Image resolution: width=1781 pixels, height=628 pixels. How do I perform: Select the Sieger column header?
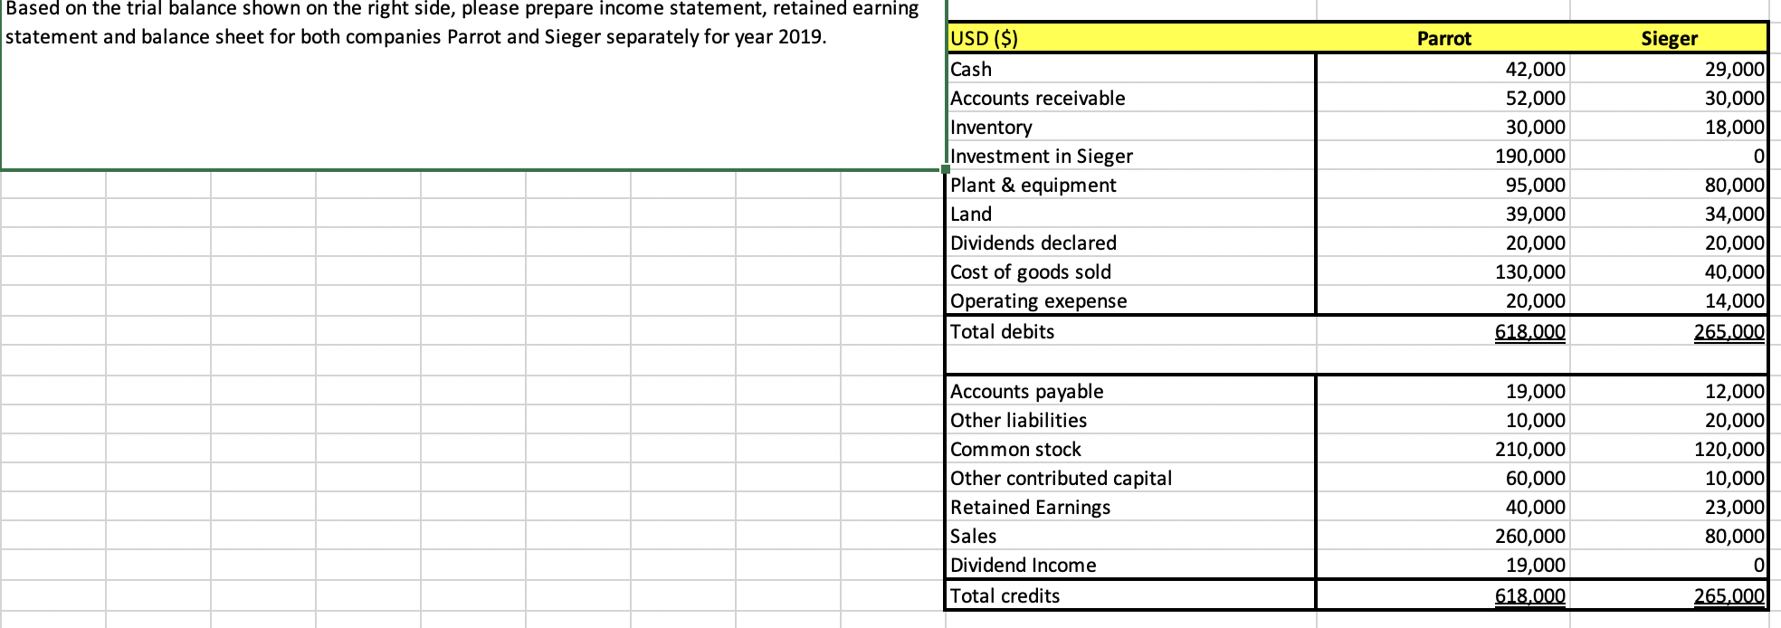pyautogui.click(x=1669, y=38)
